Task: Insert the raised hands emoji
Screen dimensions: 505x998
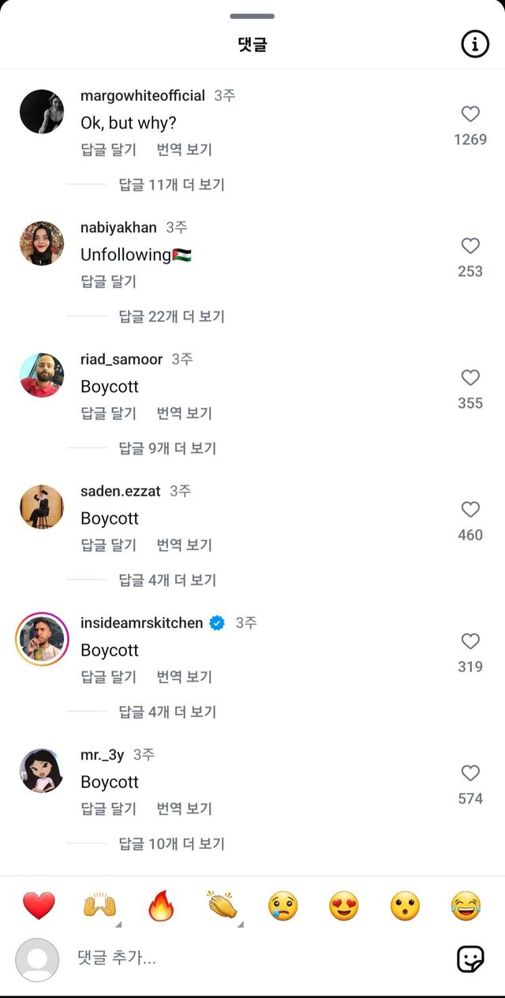Action: pos(99,906)
